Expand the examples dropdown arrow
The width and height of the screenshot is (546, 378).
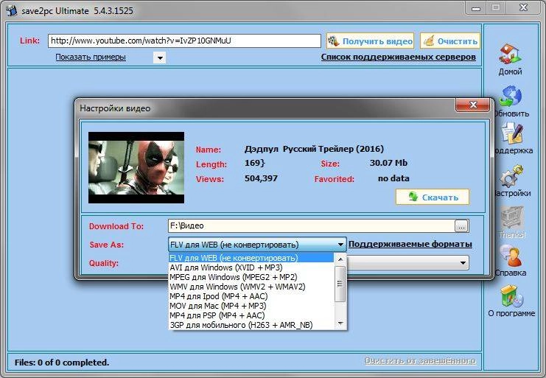tap(160, 57)
